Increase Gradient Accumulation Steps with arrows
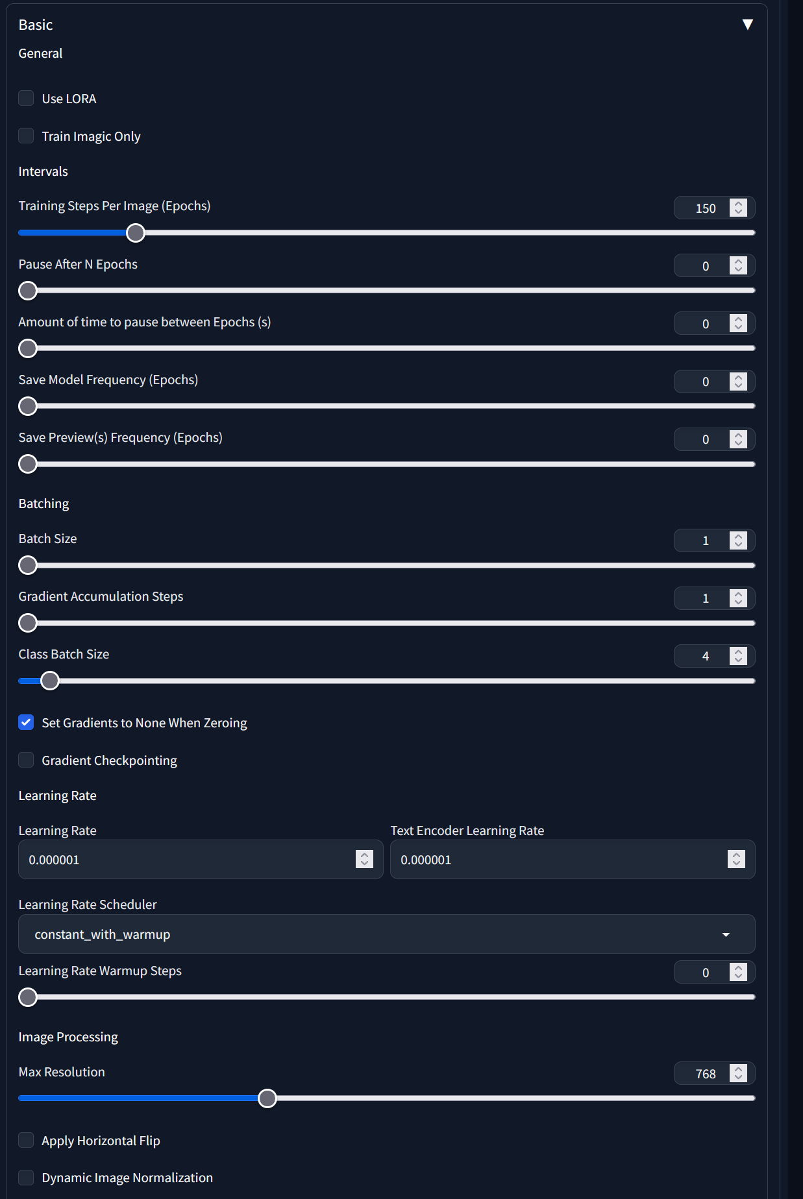This screenshot has height=1199, width=803. (738, 594)
